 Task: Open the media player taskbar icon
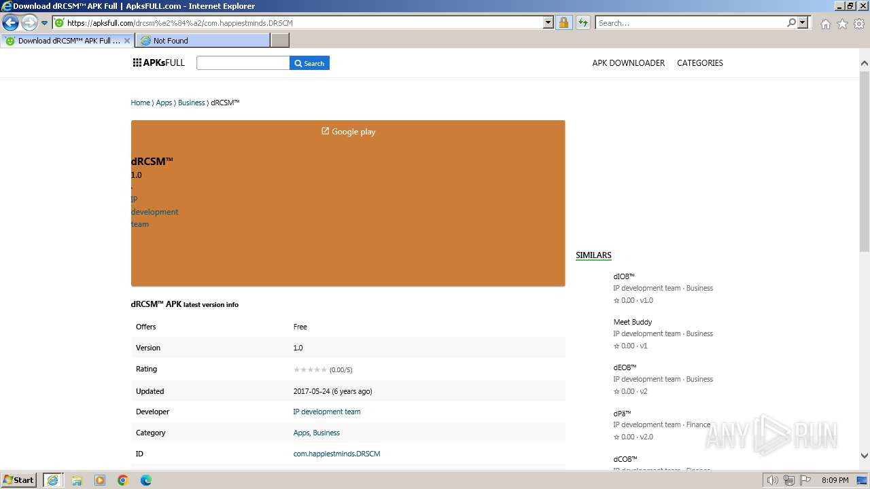[100, 480]
